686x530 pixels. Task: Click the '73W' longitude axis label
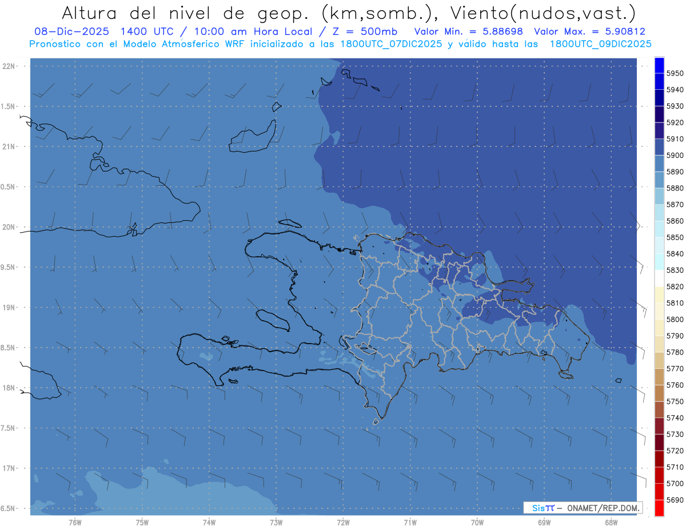[x=276, y=523]
